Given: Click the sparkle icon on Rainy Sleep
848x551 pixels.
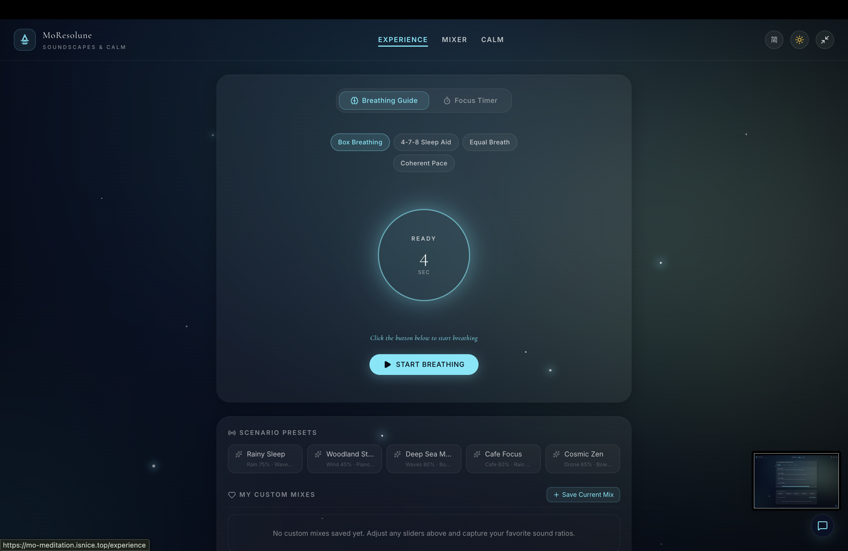Looking at the screenshot, I should [x=239, y=454].
